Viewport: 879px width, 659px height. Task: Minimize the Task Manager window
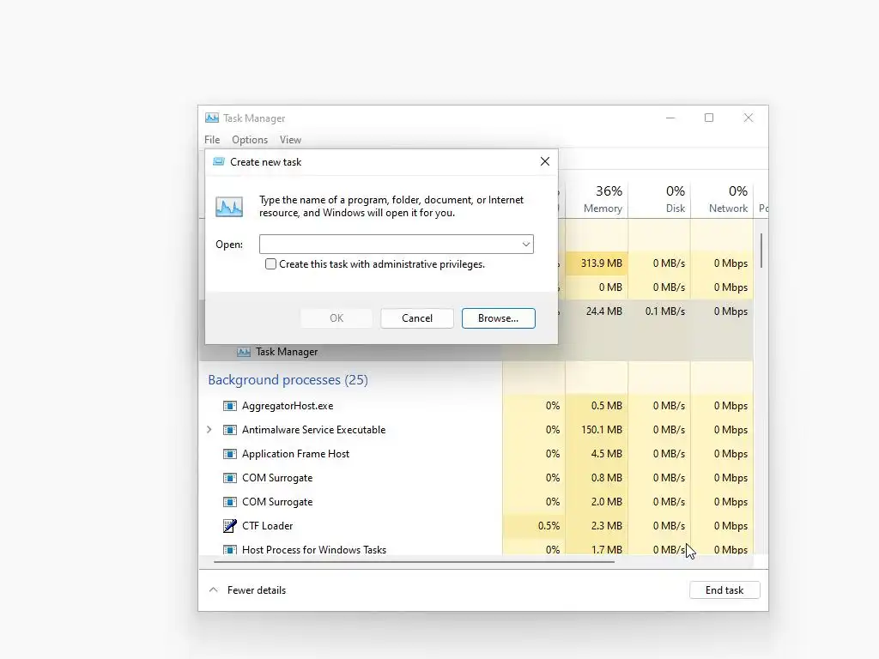(670, 118)
